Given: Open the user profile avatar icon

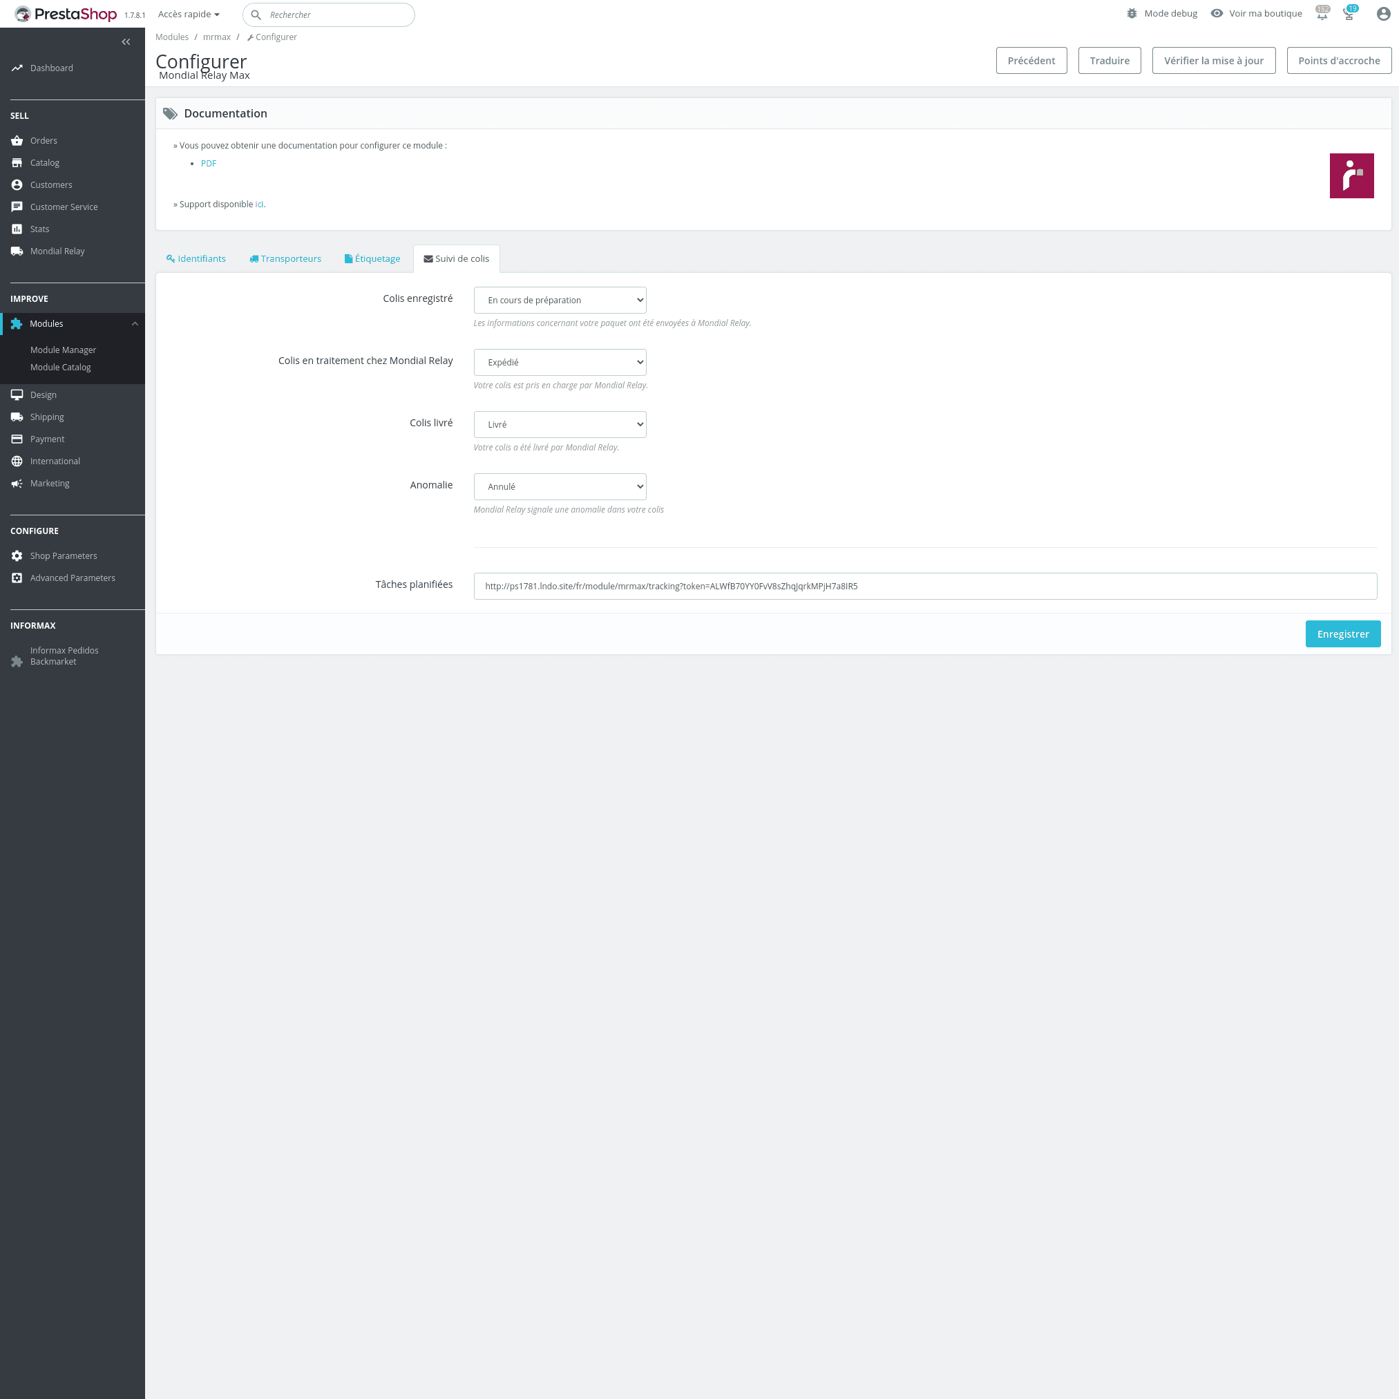Looking at the screenshot, I should pos(1383,14).
